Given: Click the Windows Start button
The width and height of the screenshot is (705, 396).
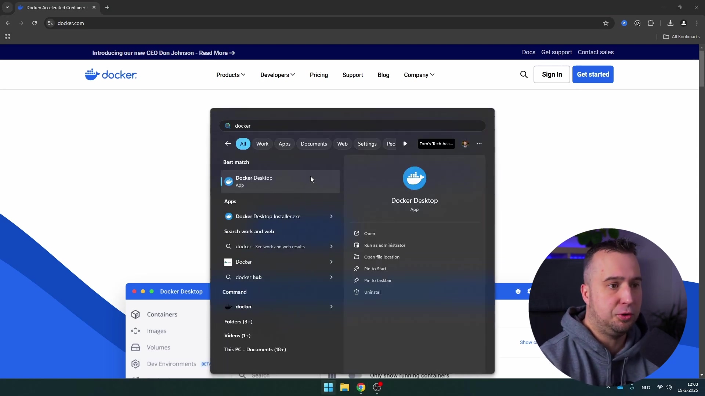Looking at the screenshot, I should coord(328,387).
